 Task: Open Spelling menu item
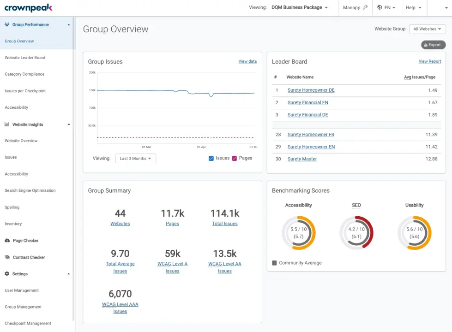(x=12, y=207)
